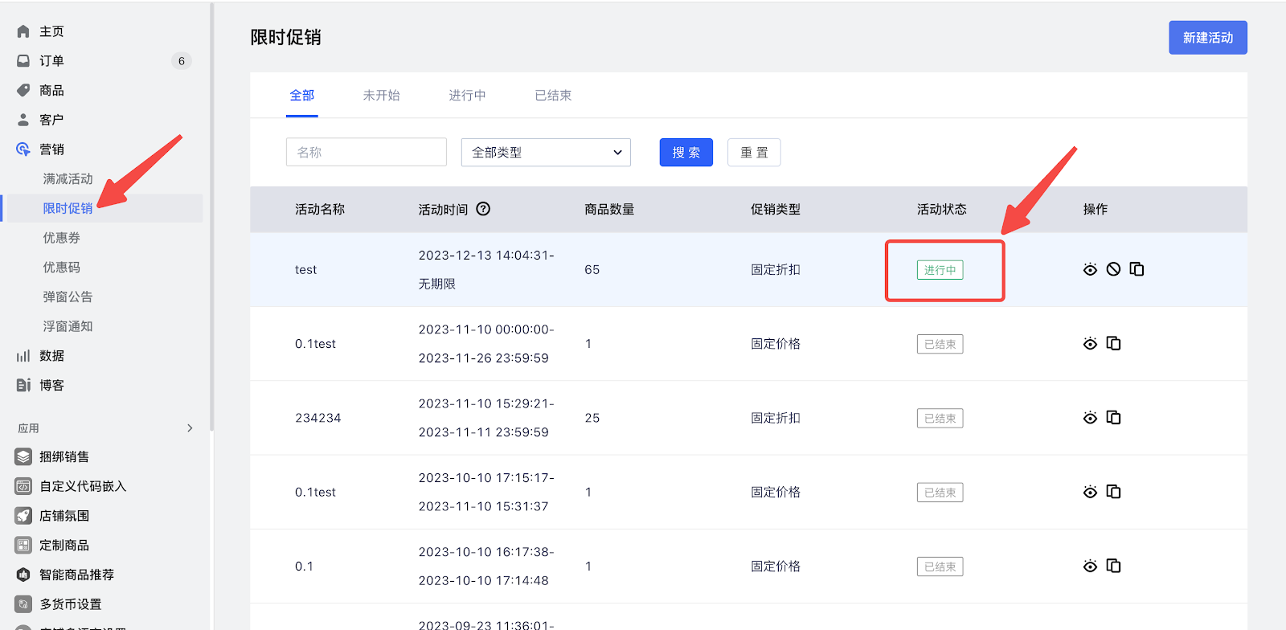Click product count 25

tap(592, 418)
